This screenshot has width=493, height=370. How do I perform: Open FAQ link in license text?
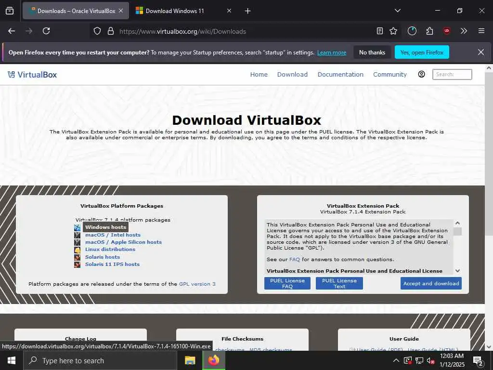pyautogui.click(x=295, y=259)
